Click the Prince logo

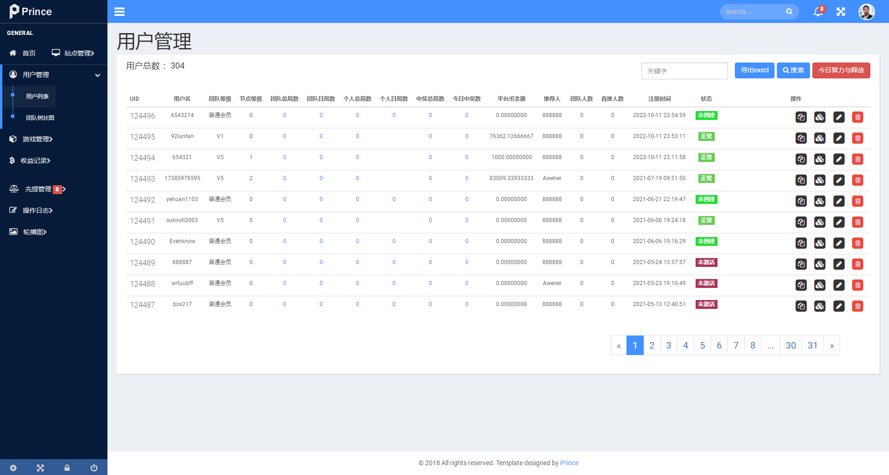[31, 11]
